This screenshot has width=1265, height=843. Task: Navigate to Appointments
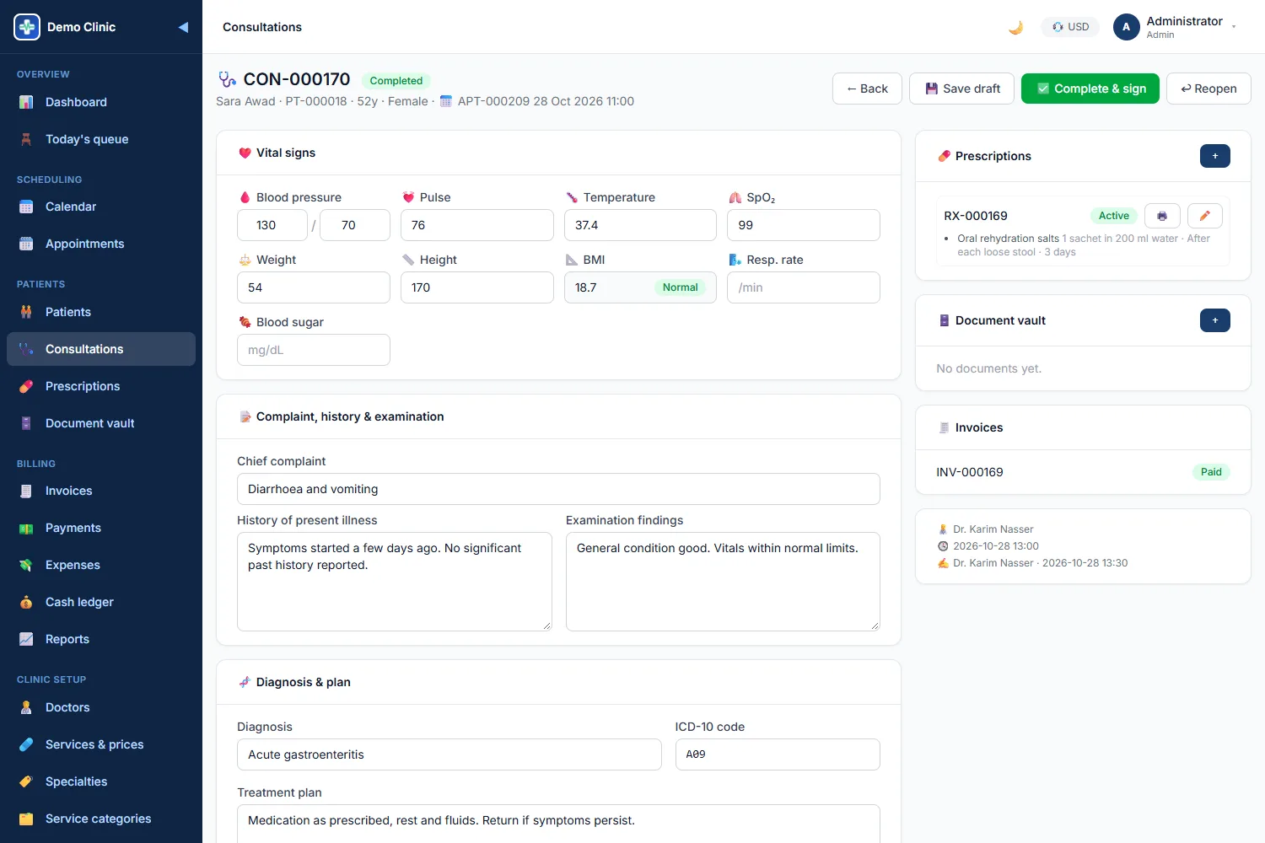tap(101, 244)
